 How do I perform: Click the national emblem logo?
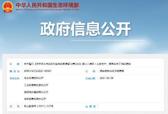(8, 7)
